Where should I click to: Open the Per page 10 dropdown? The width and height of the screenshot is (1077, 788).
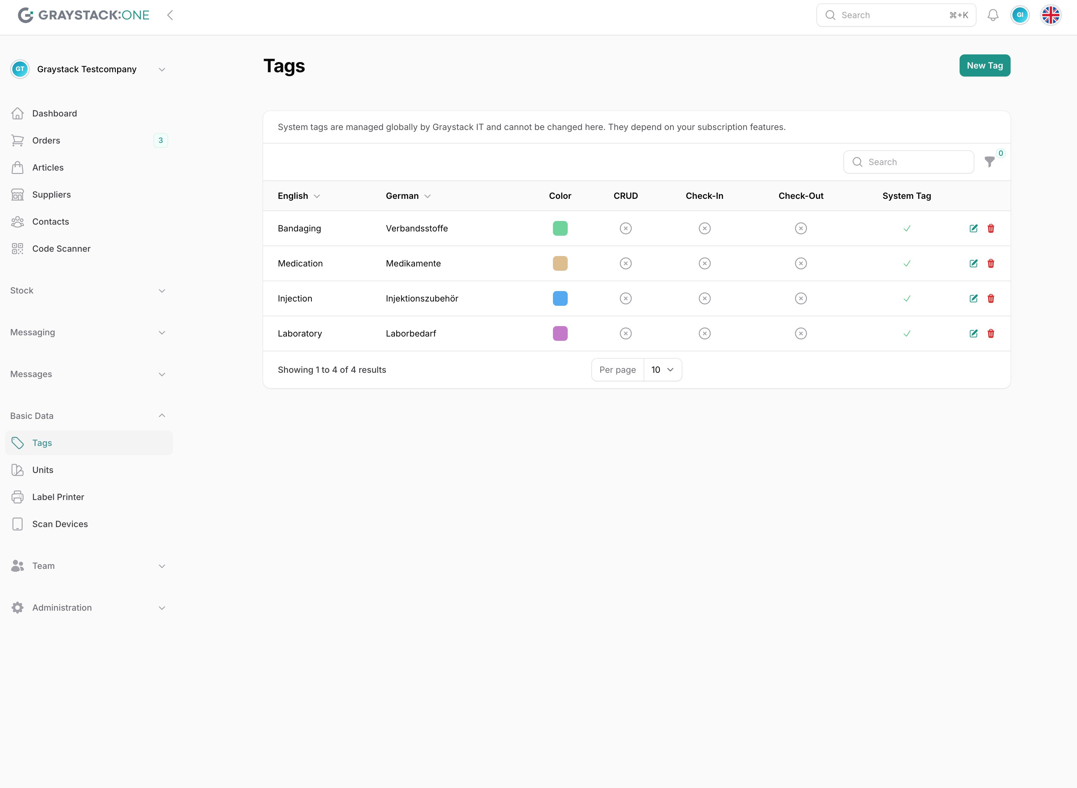[x=662, y=370]
